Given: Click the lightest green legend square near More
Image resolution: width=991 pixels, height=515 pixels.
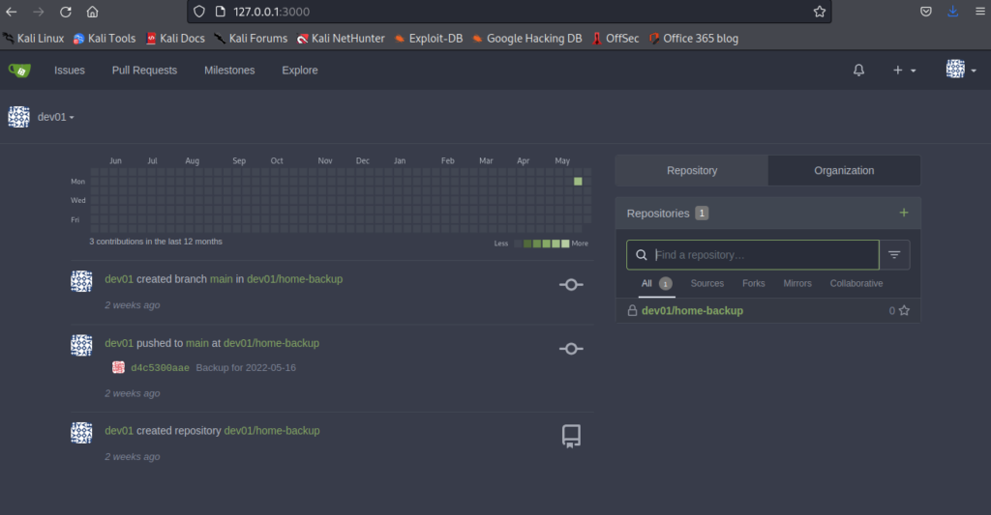Looking at the screenshot, I should click(x=565, y=243).
